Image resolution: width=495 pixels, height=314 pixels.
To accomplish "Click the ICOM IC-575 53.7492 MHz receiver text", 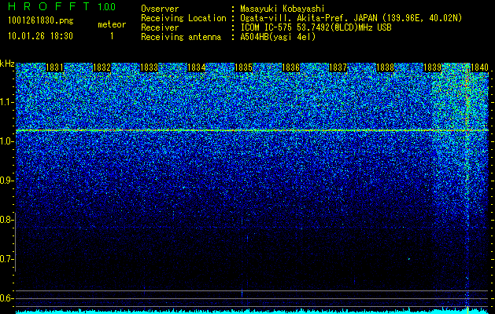I will pyautogui.click(x=316, y=27).
